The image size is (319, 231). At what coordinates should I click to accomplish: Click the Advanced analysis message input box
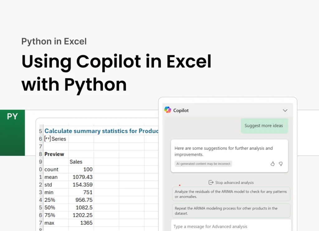tap(231, 226)
